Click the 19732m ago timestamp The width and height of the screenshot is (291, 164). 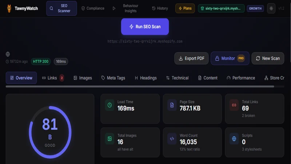pyautogui.click(x=17, y=61)
